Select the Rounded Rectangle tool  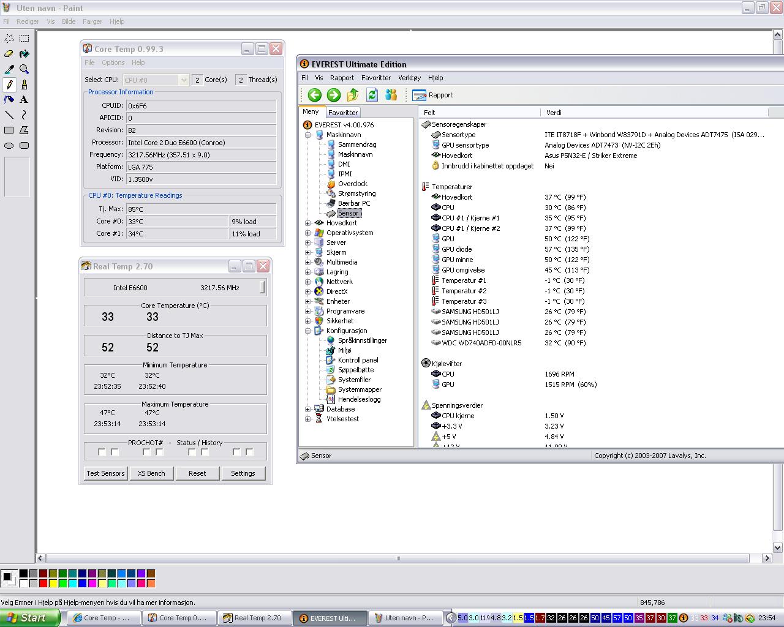24,145
